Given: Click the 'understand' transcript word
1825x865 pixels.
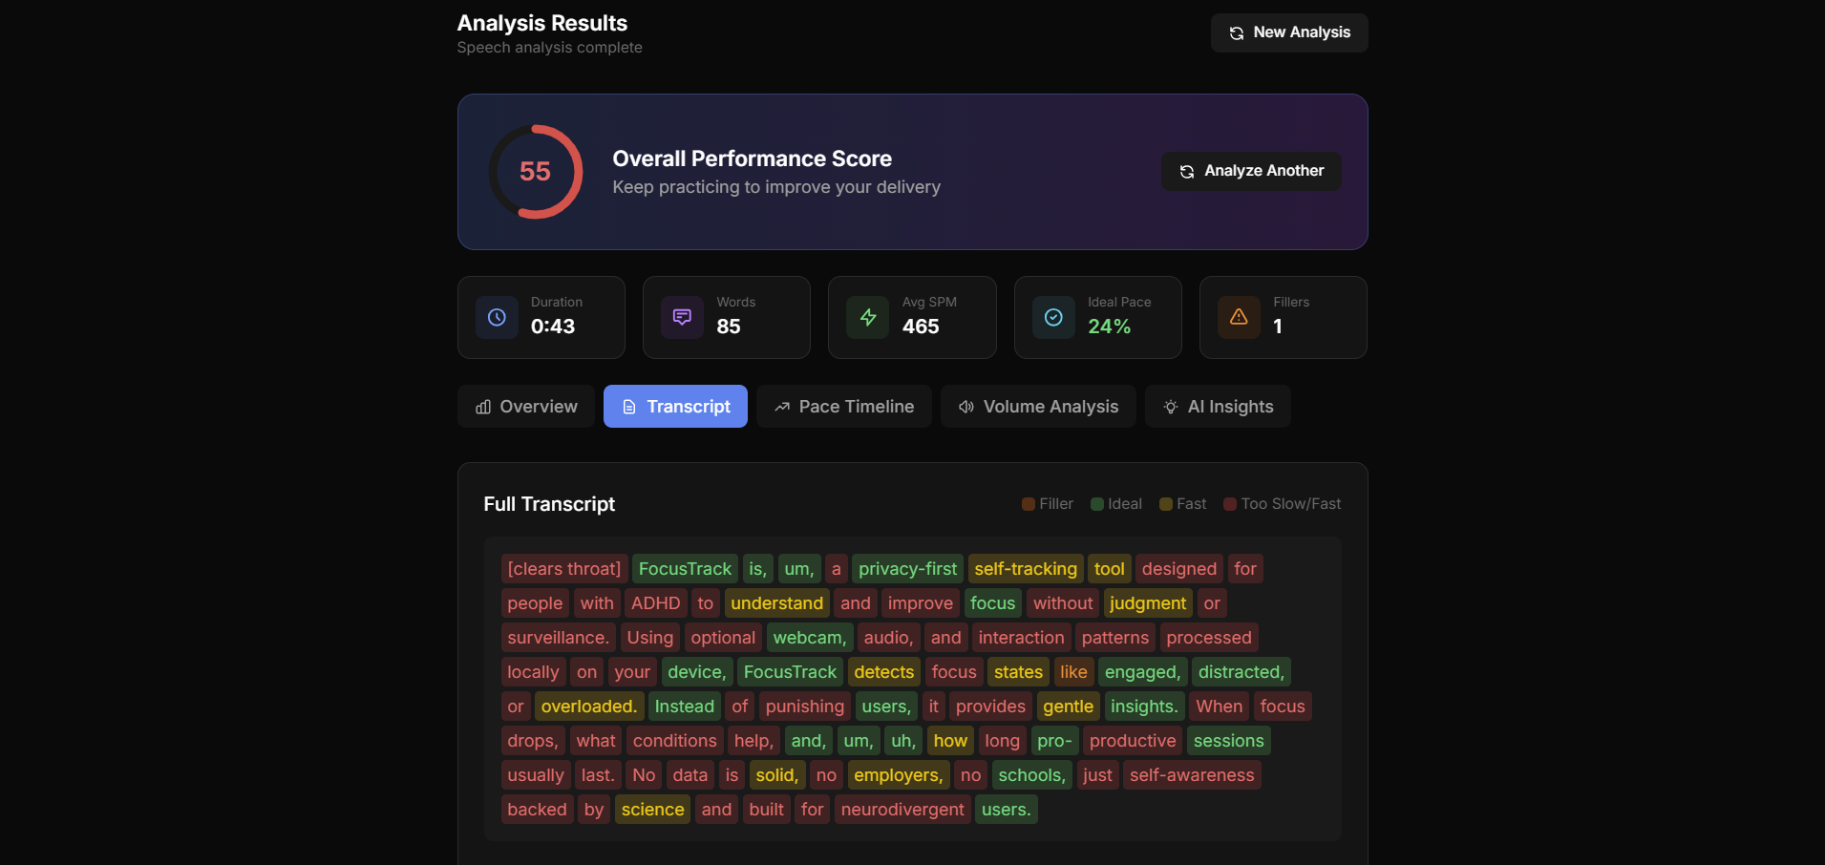Looking at the screenshot, I should point(776,603).
